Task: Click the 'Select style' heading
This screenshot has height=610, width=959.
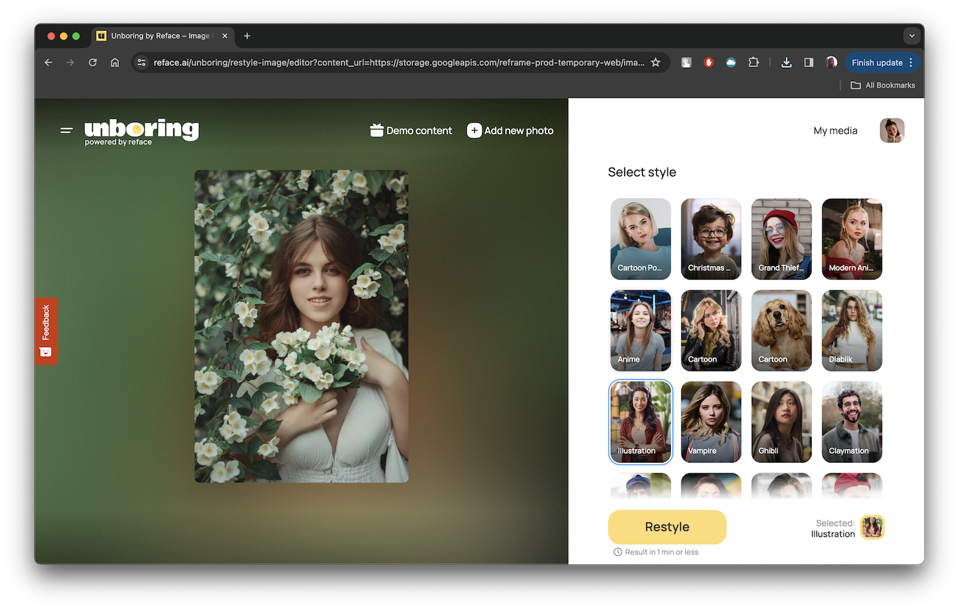Action: (642, 172)
